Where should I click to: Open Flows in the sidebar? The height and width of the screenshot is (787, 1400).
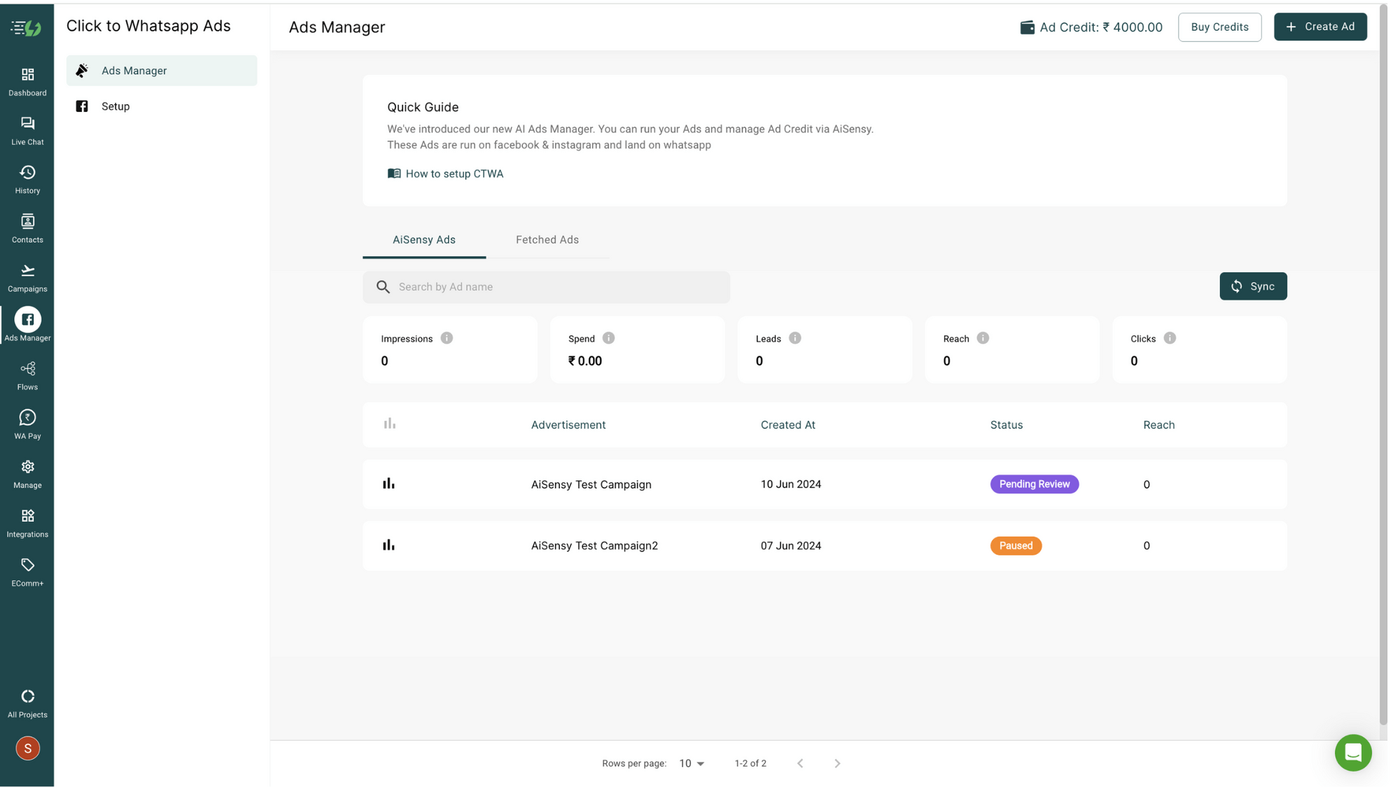tap(27, 376)
